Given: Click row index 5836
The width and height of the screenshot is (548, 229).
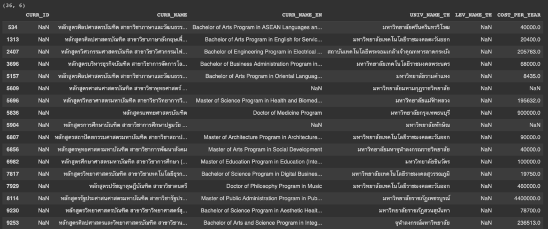Looking at the screenshot, I should tap(13, 112).
